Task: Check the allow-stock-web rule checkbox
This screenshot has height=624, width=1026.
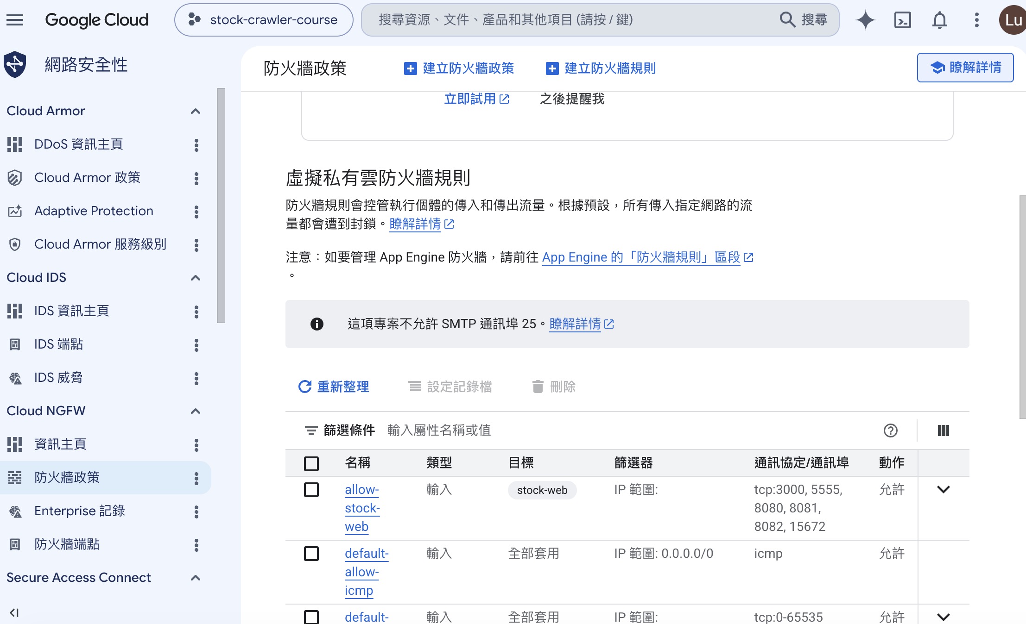Action: pos(311,489)
